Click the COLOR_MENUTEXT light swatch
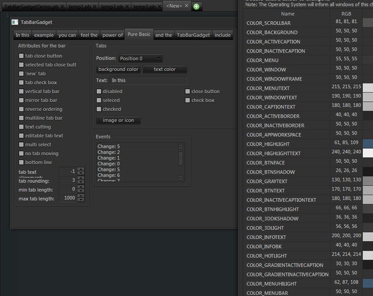 (x=368, y=88)
